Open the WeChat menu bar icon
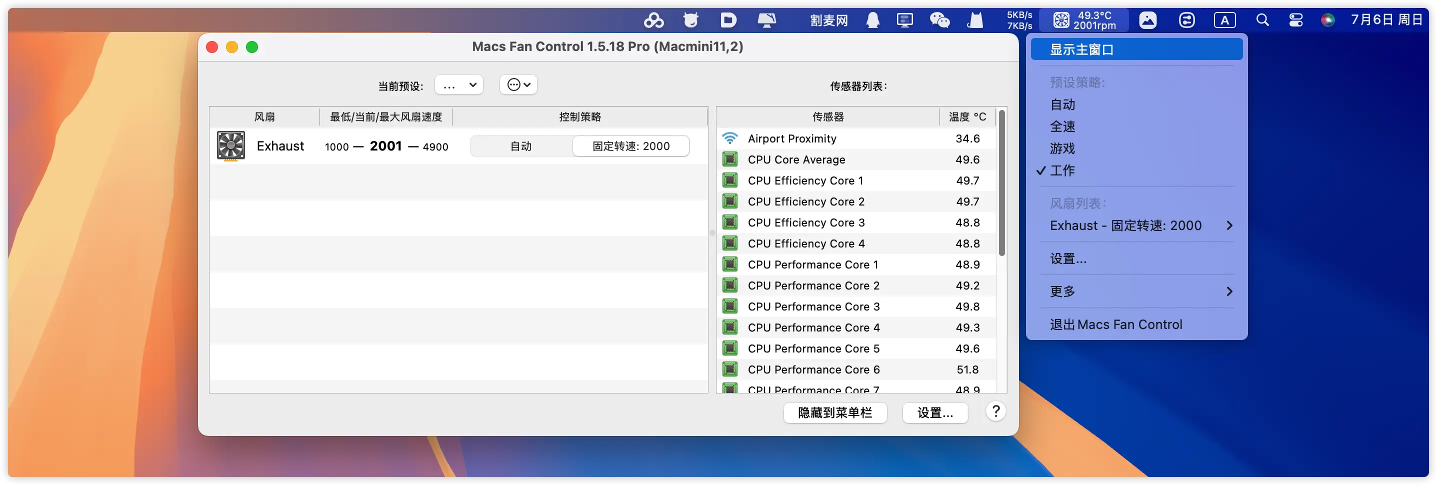1437x485 pixels. tap(939, 20)
